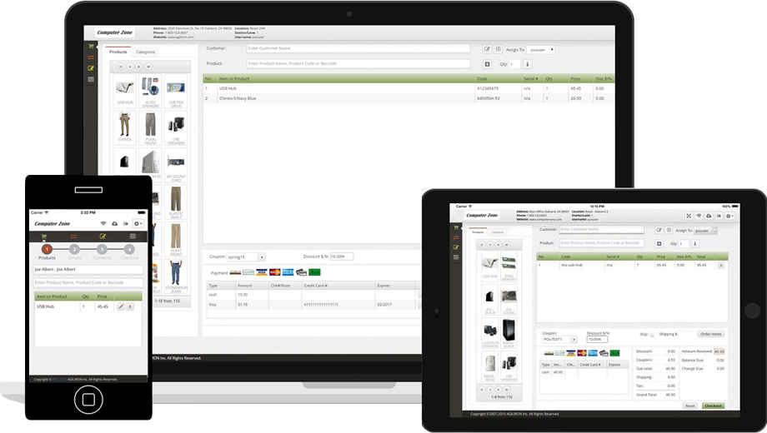
Task: Add product plus button on laptop
Action: 487,64
